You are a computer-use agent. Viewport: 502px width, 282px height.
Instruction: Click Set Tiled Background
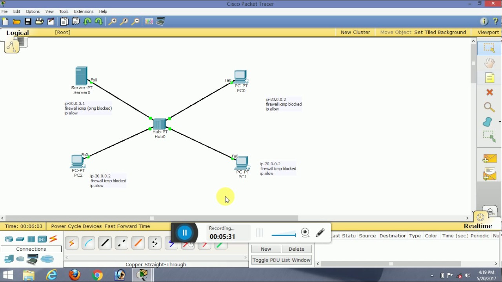pos(440,32)
